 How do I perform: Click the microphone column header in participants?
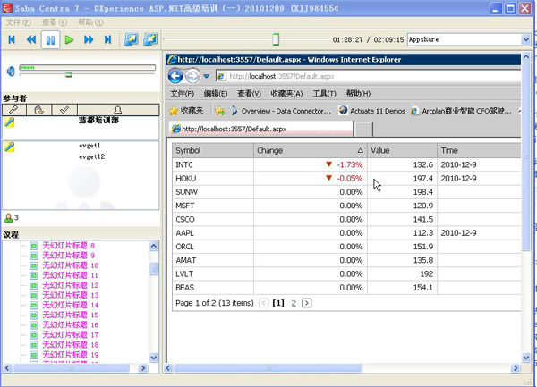[14, 109]
